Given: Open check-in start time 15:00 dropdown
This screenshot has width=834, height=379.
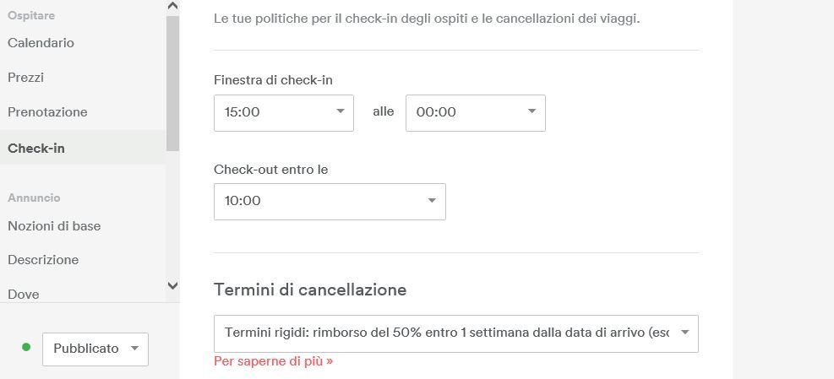Looking at the screenshot, I should point(283,112).
